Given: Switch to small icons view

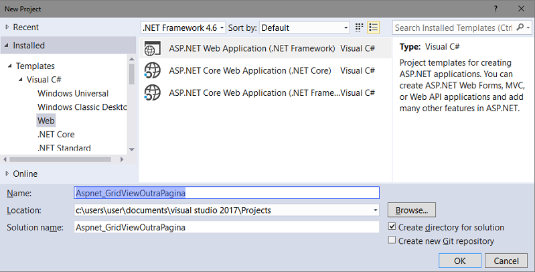Looking at the screenshot, I should tap(359, 27).
